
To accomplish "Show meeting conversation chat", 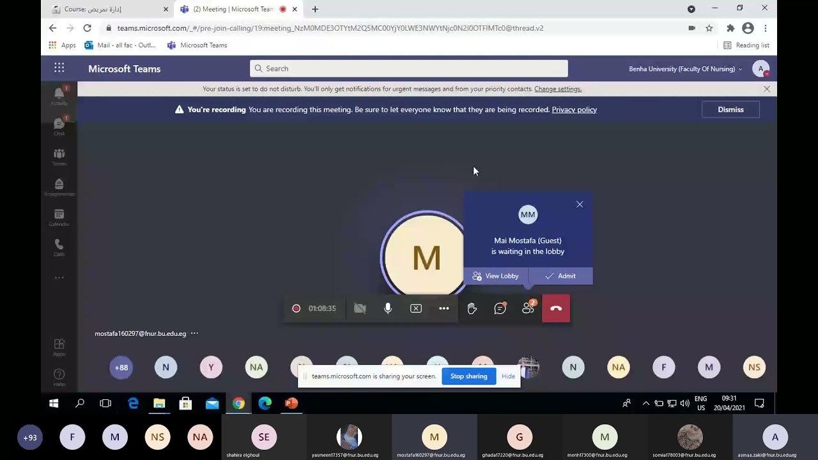I will click(x=500, y=309).
